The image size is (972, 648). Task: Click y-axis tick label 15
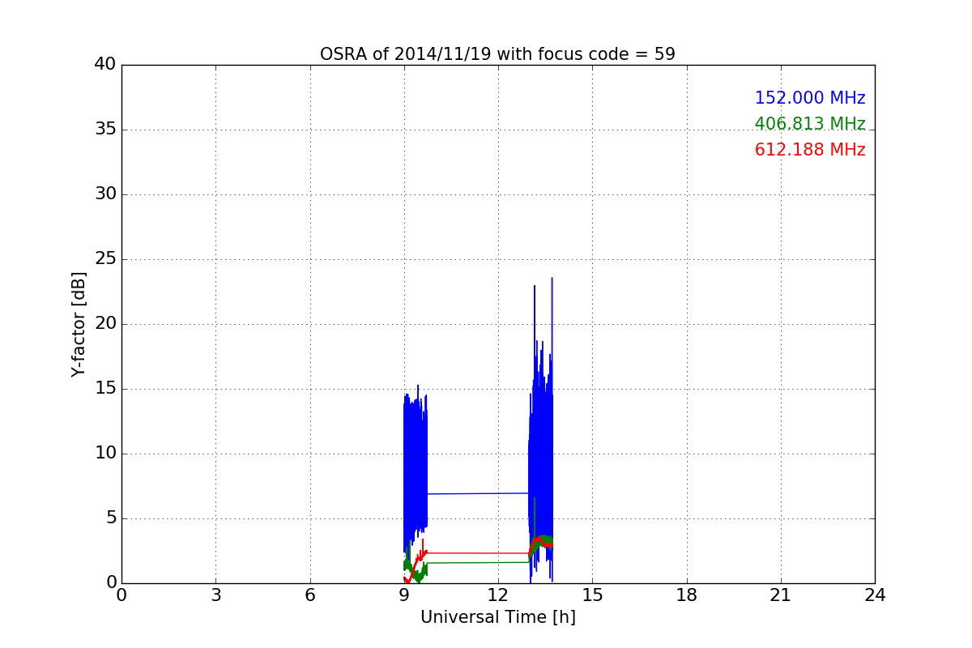104,389
